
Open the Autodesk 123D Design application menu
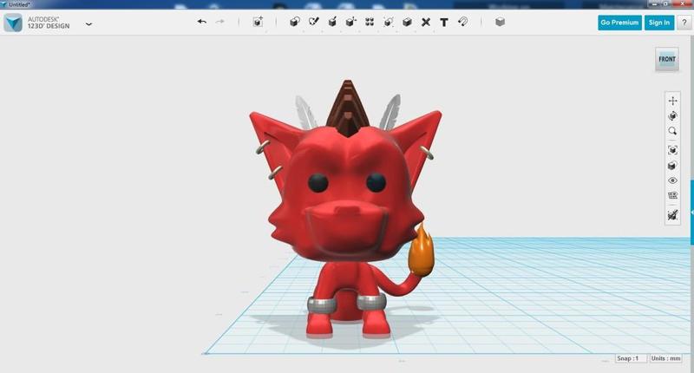point(89,24)
